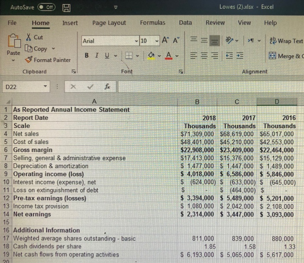304x263 pixels.
Task: Click the Select All corner triangle
Action: (x=8, y=102)
